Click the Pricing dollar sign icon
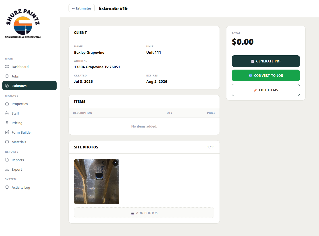 [7, 123]
